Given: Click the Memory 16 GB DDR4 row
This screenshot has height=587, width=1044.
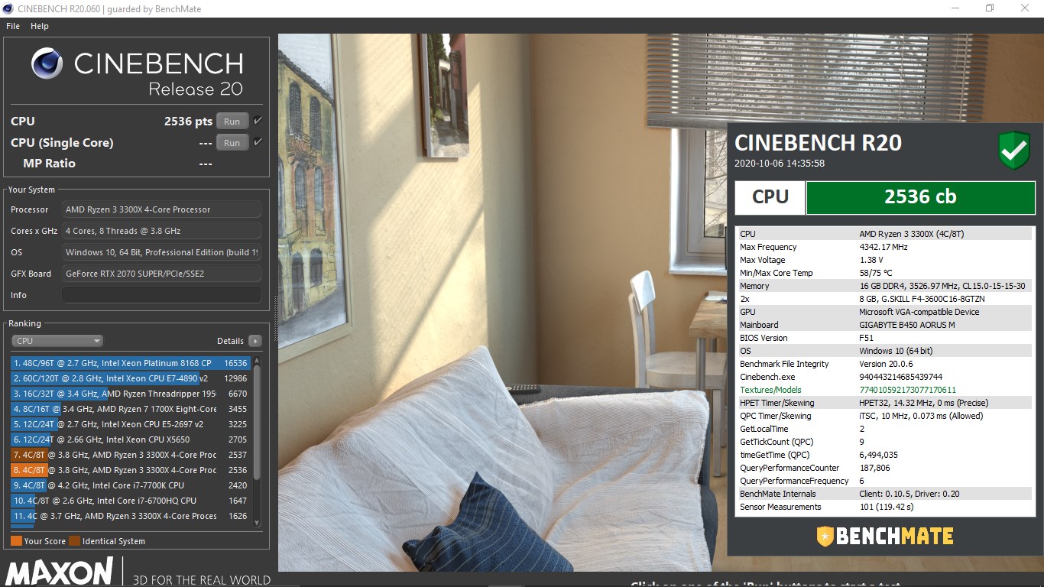Looking at the screenshot, I should 884,286.
